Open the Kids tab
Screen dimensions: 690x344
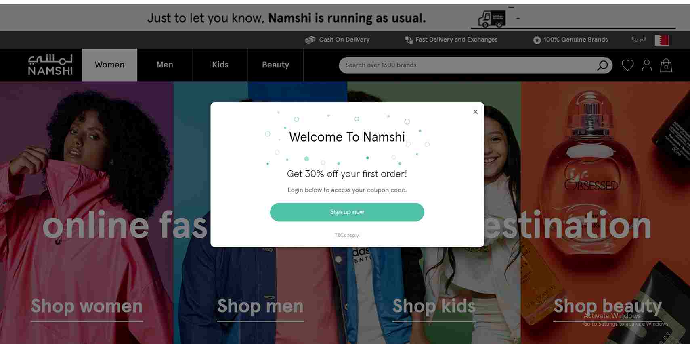coord(220,65)
